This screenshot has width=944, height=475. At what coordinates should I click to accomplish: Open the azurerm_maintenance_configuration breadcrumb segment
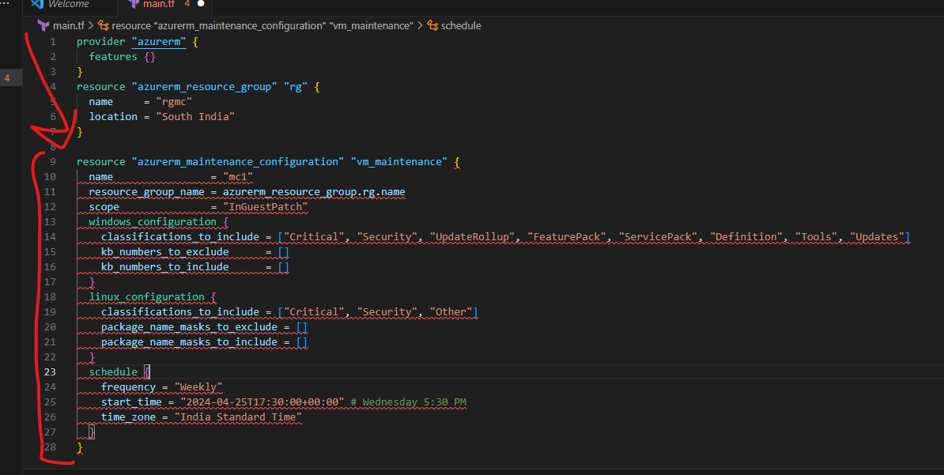[262, 25]
